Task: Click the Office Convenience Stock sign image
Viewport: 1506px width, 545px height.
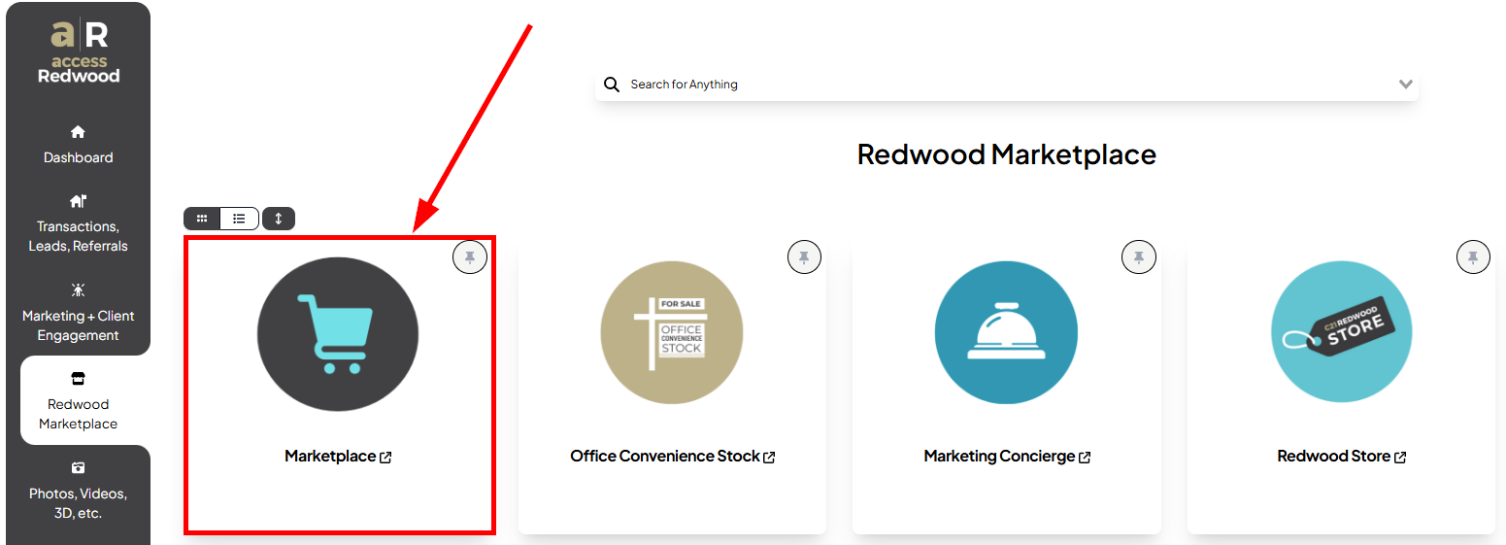Action: (672, 332)
